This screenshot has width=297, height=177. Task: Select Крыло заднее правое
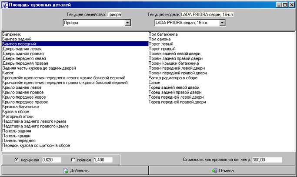pos(23,92)
